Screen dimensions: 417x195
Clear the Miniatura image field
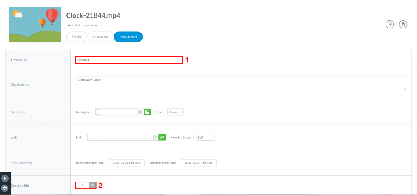click(140, 112)
